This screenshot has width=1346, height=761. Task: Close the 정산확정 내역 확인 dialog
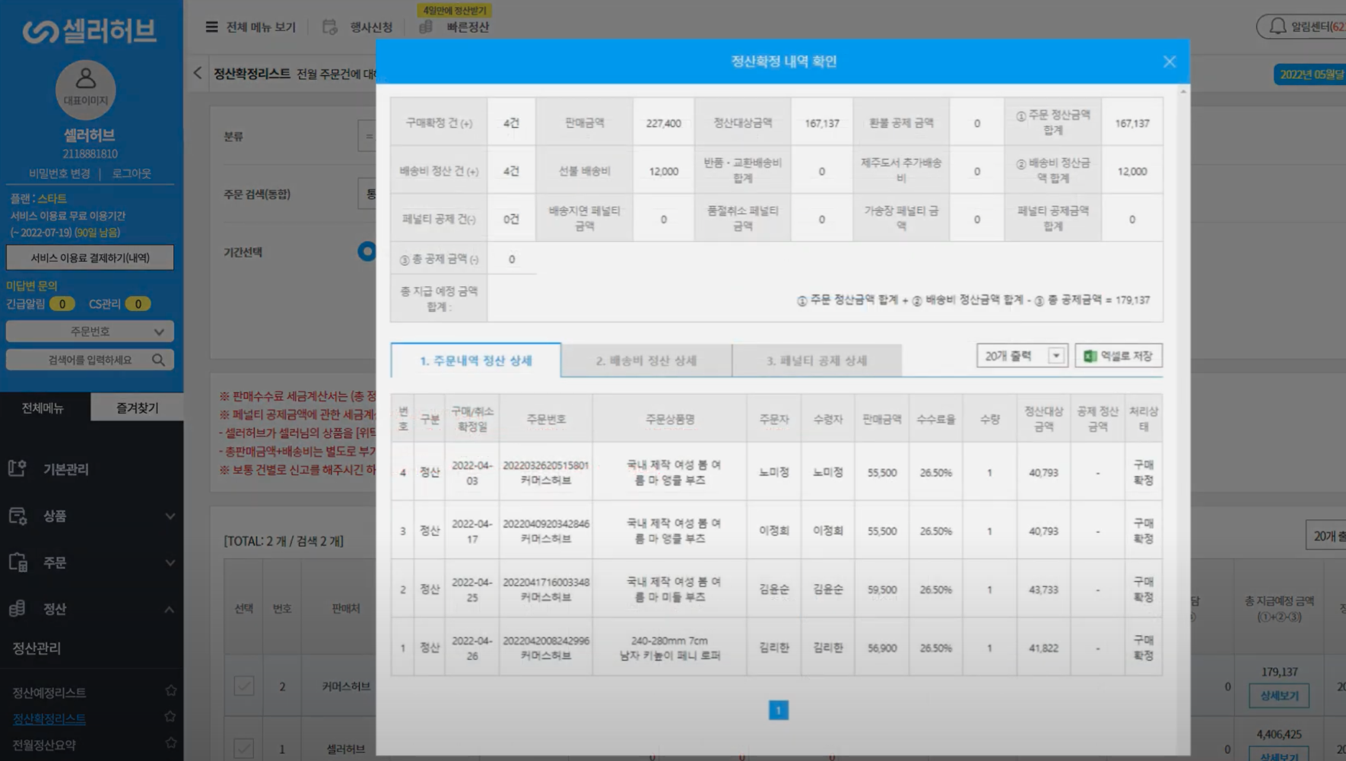(x=1169, y=62)
